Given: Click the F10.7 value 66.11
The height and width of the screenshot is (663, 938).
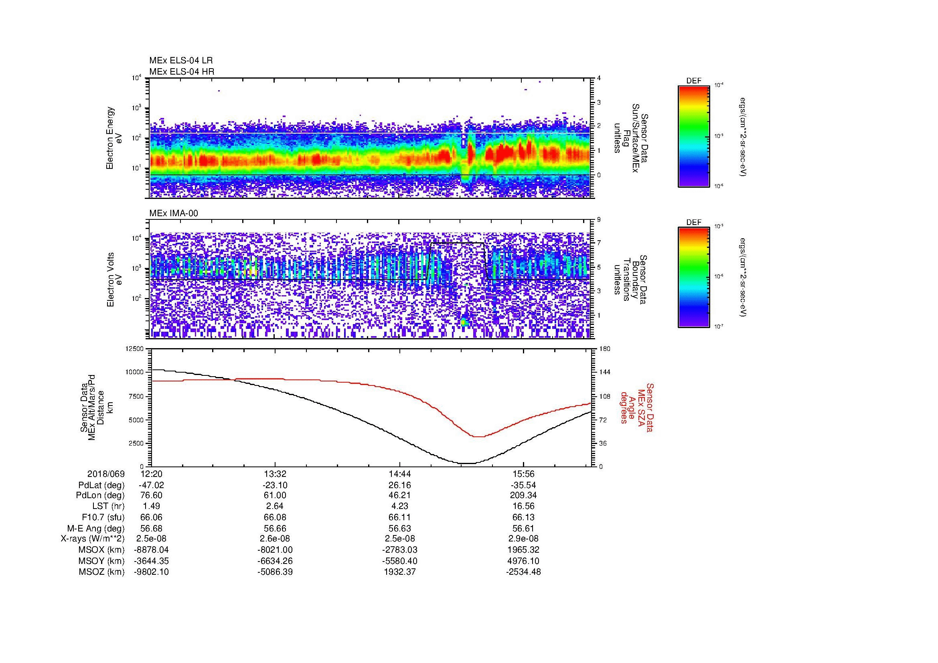Looking at the screenshot, I should coord(399,517).
